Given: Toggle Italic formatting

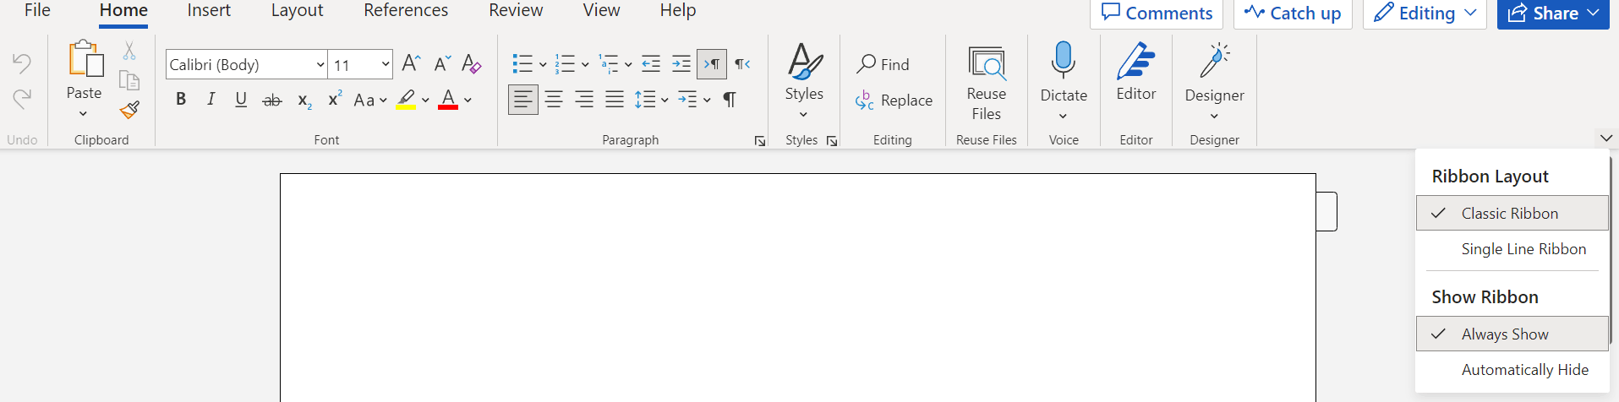Looking at the screenshot, I should 211,100.
